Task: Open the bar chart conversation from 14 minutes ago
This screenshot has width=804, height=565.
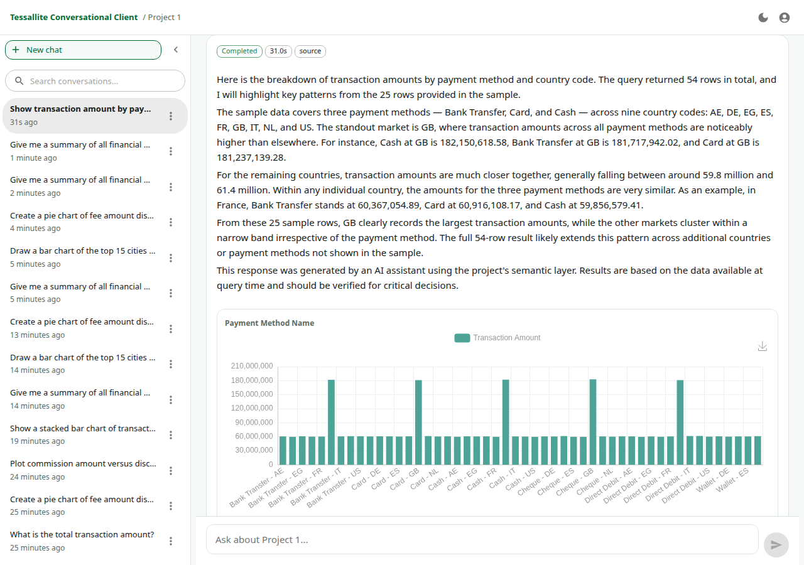Action: [95, 364]
